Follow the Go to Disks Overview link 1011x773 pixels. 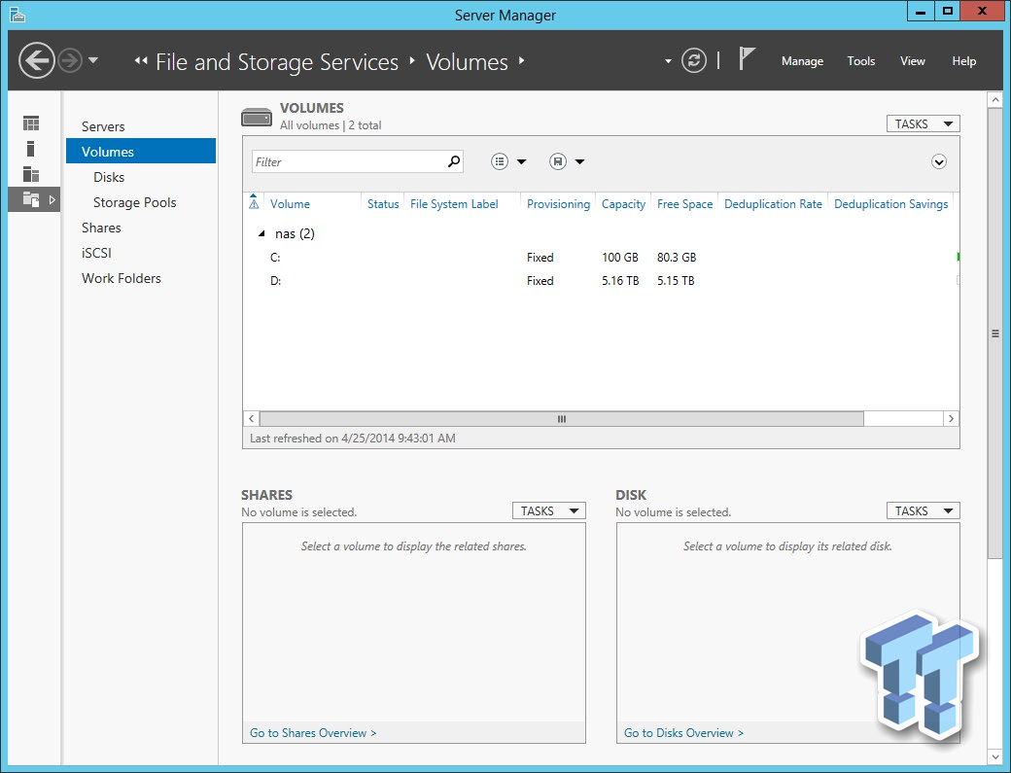683,733
